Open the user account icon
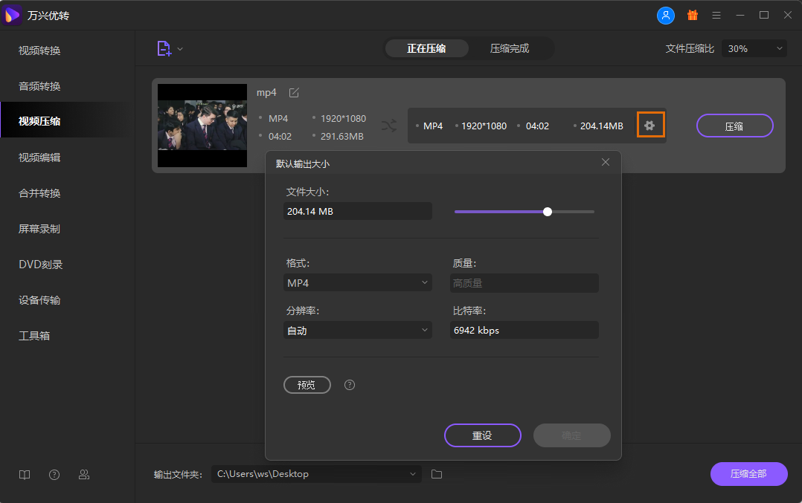The width and height of the screenshot is (802, 503). (665, 15)
